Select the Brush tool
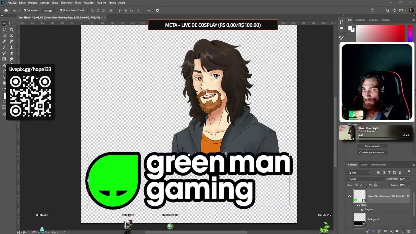The height and width of the screenshot is (234, 416). (x=4, y=47)
